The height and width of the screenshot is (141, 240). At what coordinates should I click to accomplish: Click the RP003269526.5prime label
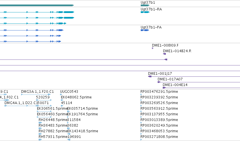pyautogui.click(x=159, y=103)
